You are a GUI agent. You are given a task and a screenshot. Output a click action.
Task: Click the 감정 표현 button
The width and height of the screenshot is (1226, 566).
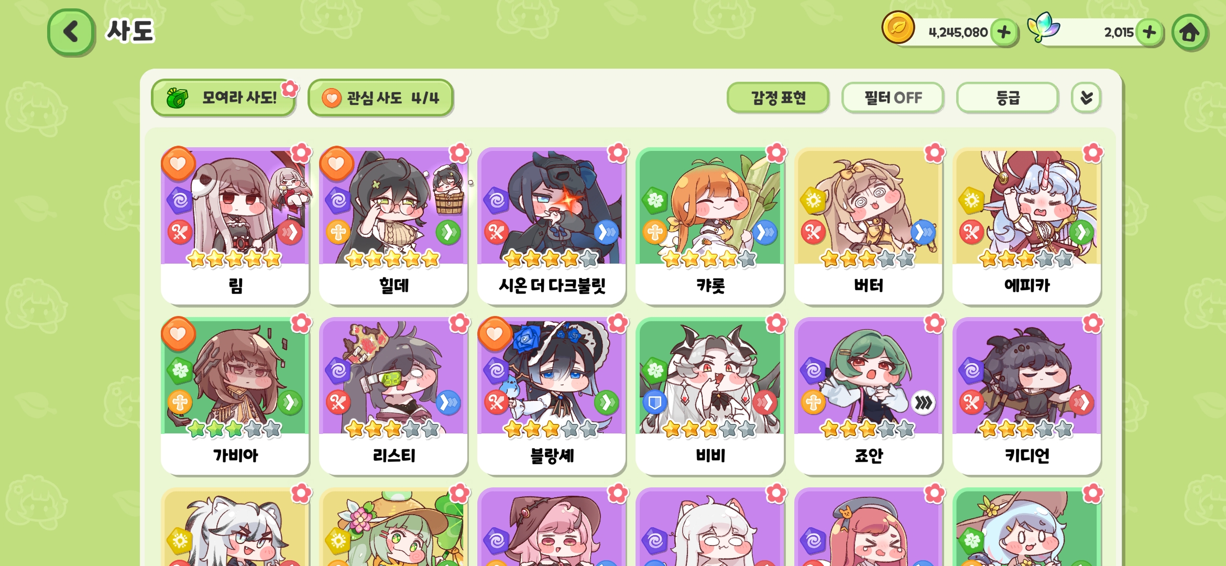[778, 98]
